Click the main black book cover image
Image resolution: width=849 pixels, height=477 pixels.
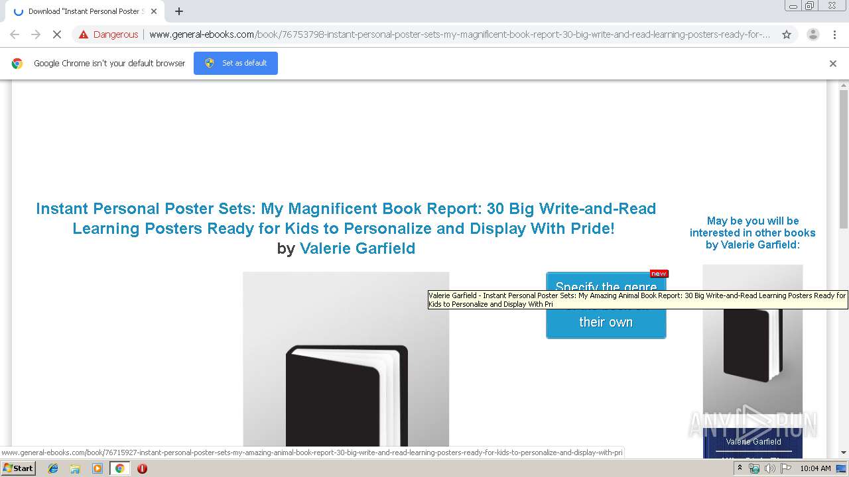coord(346,359)
